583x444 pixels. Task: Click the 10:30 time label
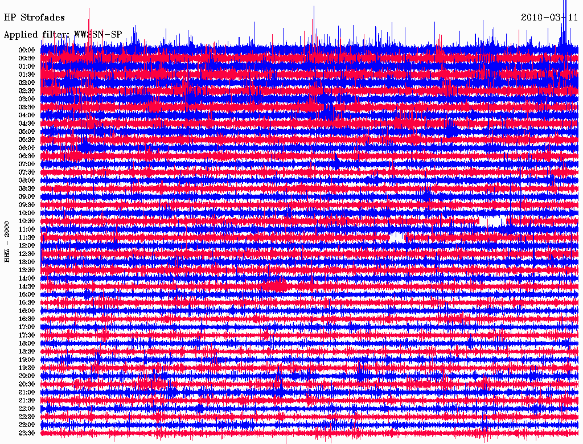27,221
